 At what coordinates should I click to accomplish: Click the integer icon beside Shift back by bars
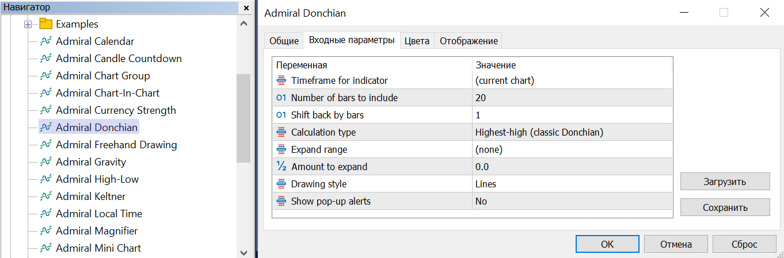point(281,115)
